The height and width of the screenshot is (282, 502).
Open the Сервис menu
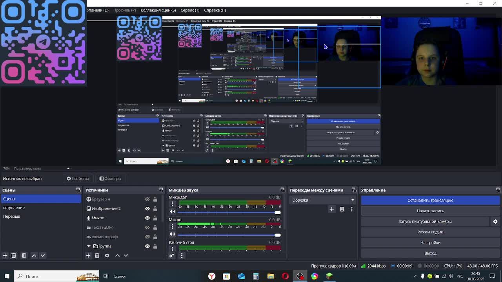click(190, 10)
